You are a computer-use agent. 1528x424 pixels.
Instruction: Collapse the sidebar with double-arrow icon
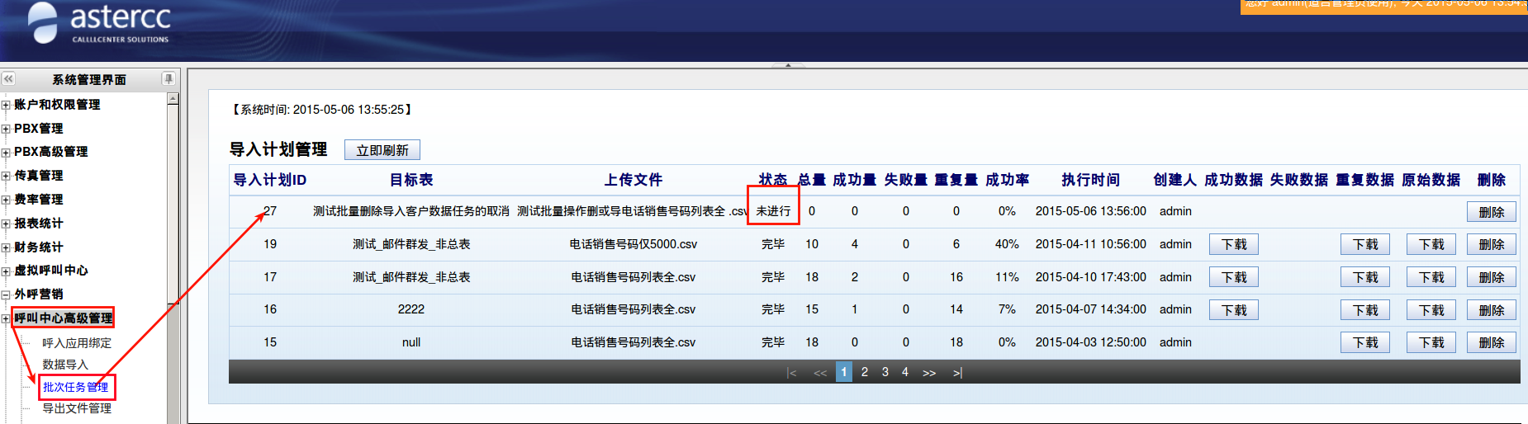point(8,79)
